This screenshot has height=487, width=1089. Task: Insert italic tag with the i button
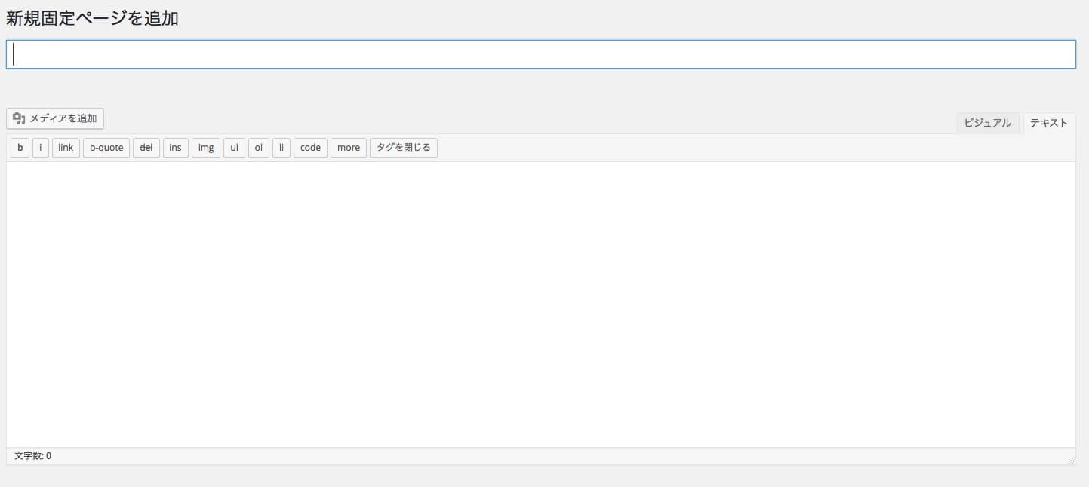pyautogui.click(x=41, y=148)
